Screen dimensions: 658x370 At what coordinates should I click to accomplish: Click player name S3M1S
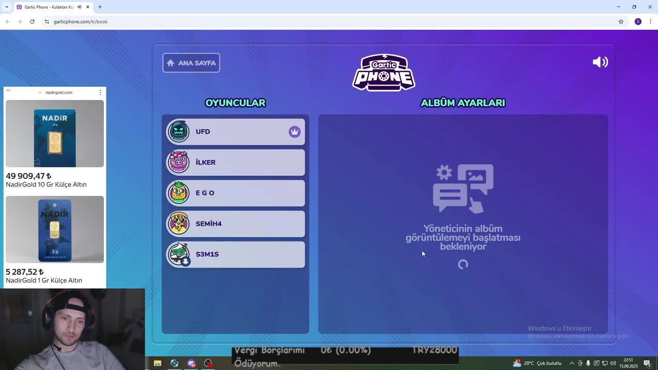click(x=207, y=254)
